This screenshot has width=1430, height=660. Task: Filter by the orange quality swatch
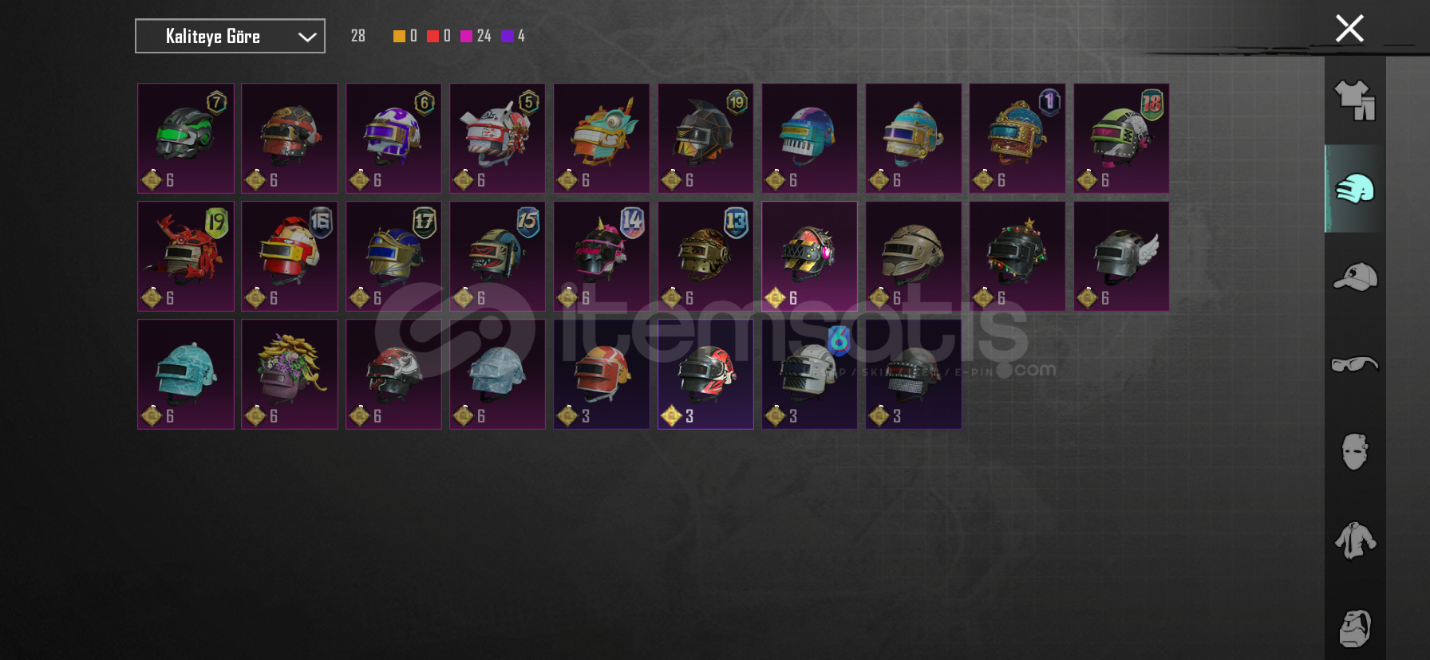[399, 36]
